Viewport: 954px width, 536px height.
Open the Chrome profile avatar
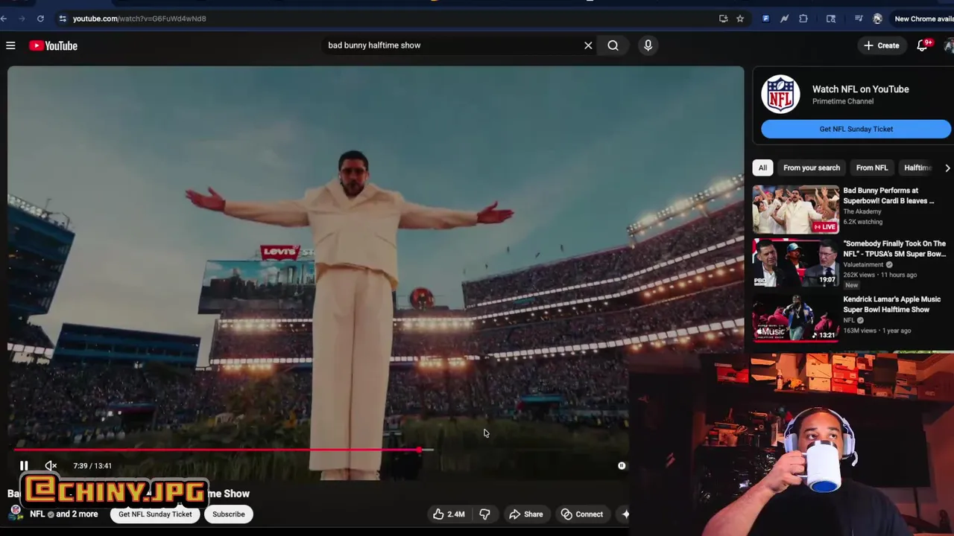click(877, 19)
